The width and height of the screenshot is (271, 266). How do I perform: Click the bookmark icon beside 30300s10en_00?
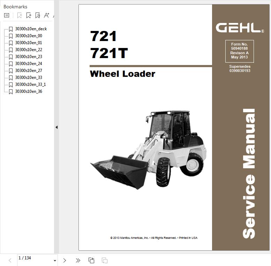point(11,36)
